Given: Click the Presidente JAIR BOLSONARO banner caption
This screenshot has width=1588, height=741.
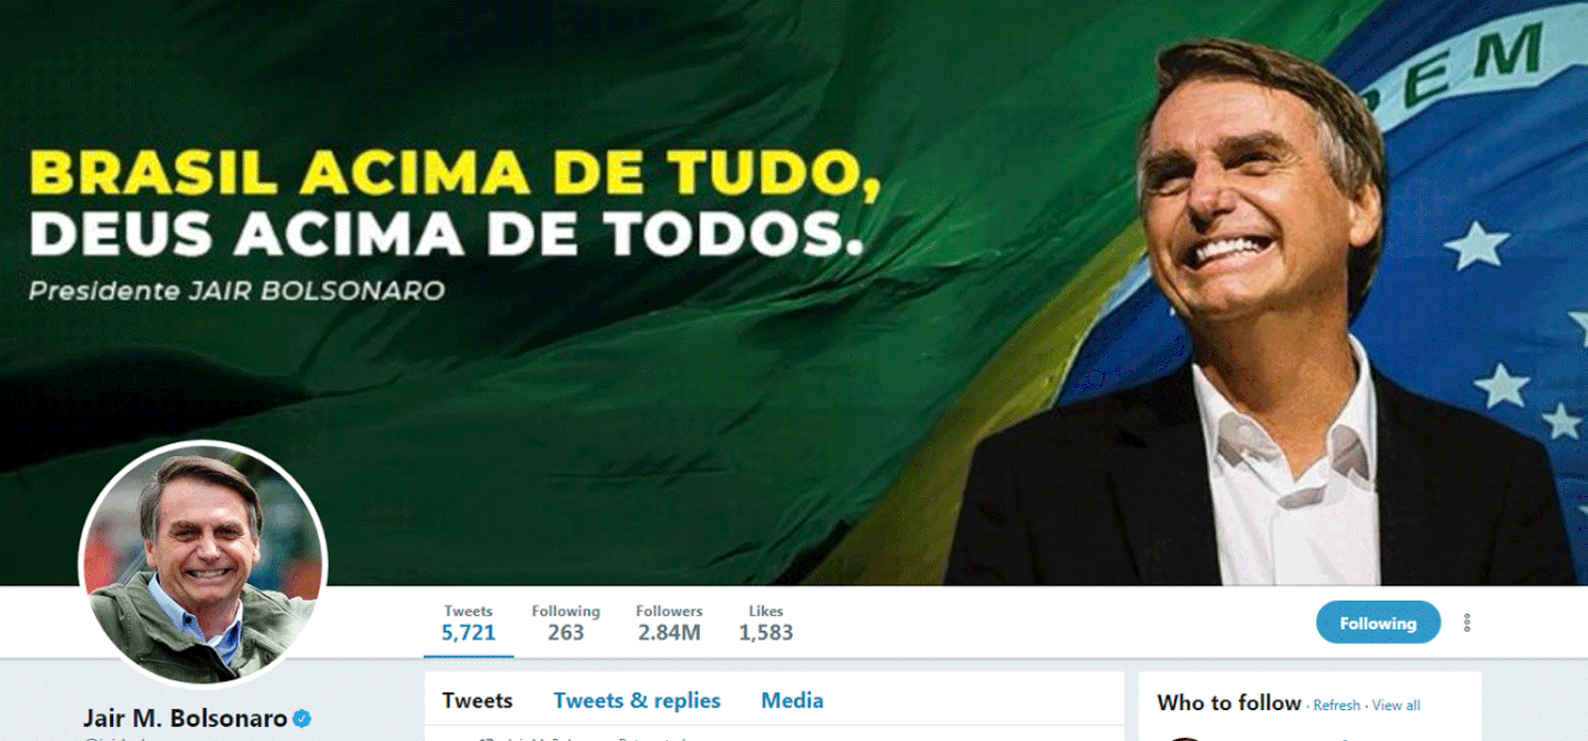Looking at the screenshot, I should tap(236, 291).
